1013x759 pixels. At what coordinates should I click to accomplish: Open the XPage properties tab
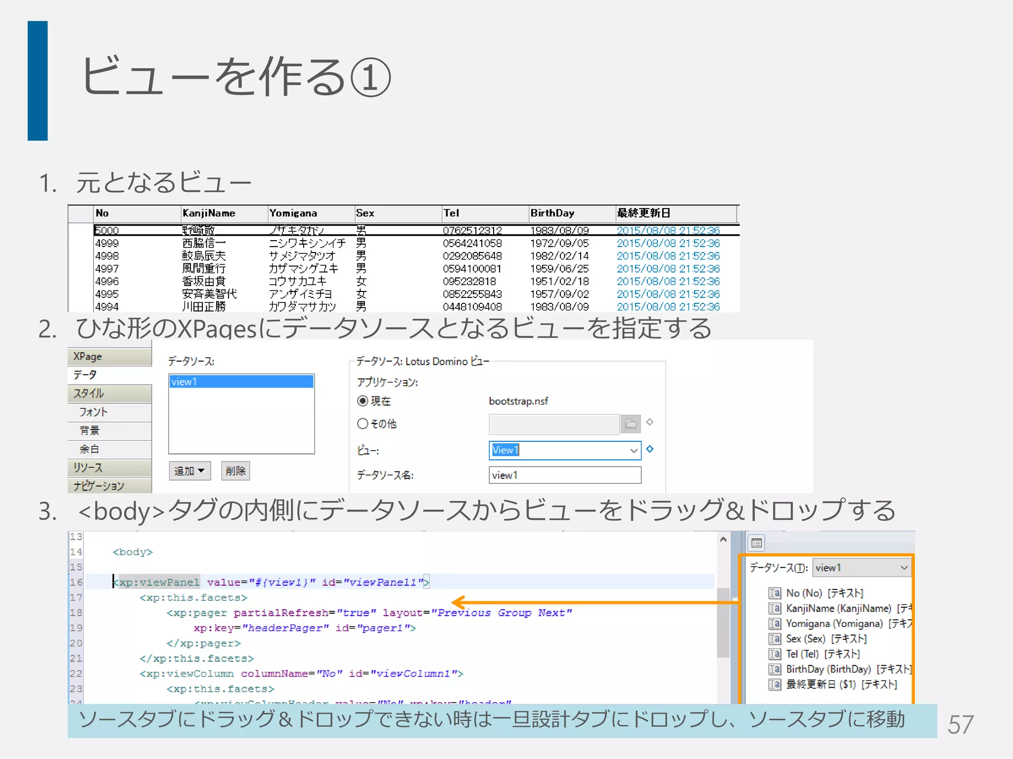pyautogui.click(x=109, y=357)
